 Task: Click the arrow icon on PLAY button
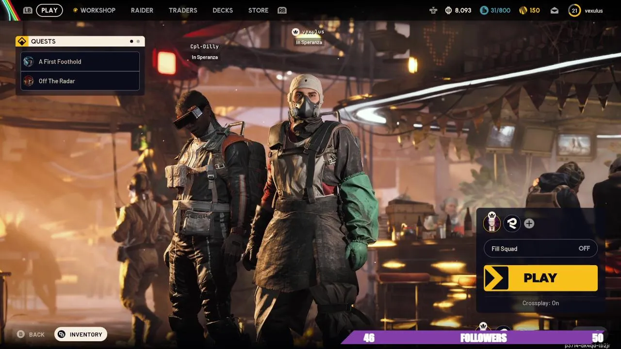click(x=496, y=278)
